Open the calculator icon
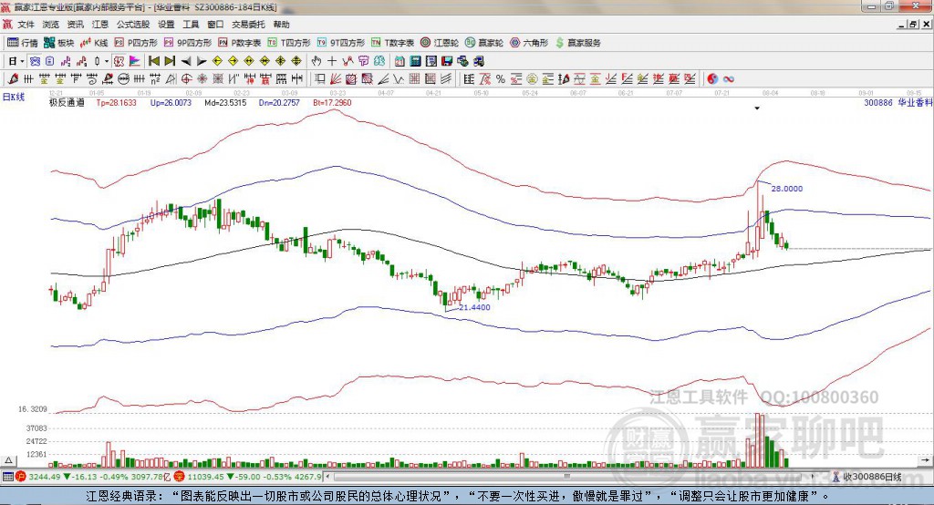 click(415, 61)
